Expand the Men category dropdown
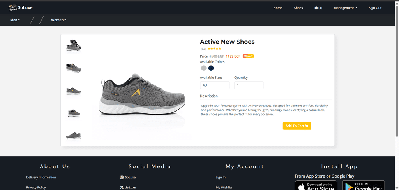 [x=15, y=20]
